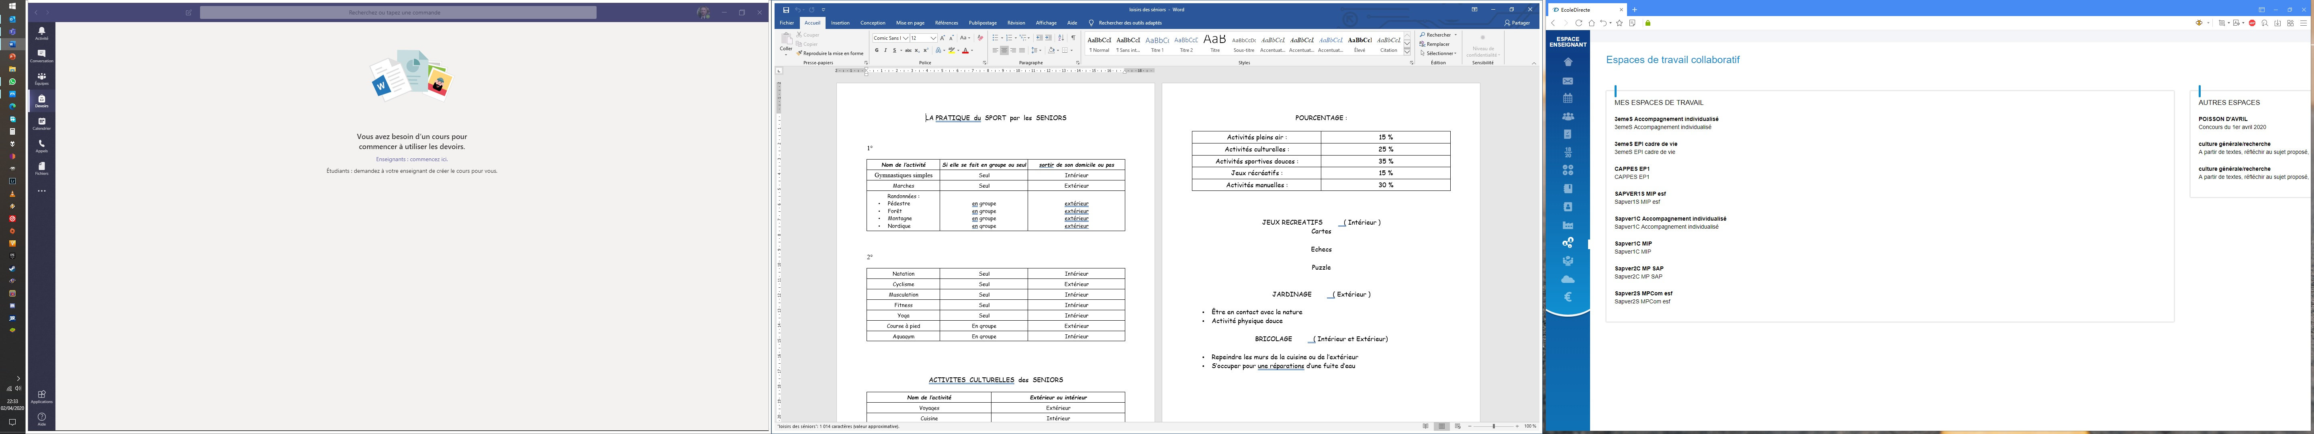The image size is (2314, 434).
Task: Expand the styles gallery with bottom arrow
Action: [x=1407, y=52]
